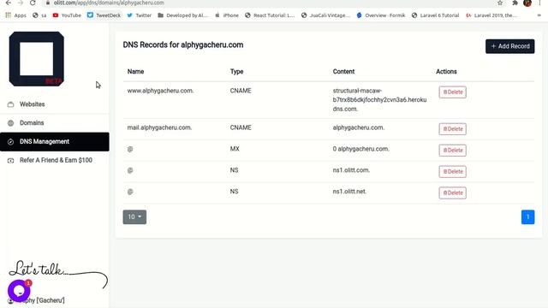Image resolution: width=548 pixels, height=308 pixels.
Task: Open the Apps bookmark shortcut
Action: 15,15
